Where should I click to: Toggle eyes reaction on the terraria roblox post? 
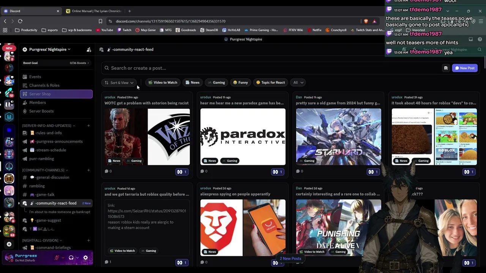(182, 262)
